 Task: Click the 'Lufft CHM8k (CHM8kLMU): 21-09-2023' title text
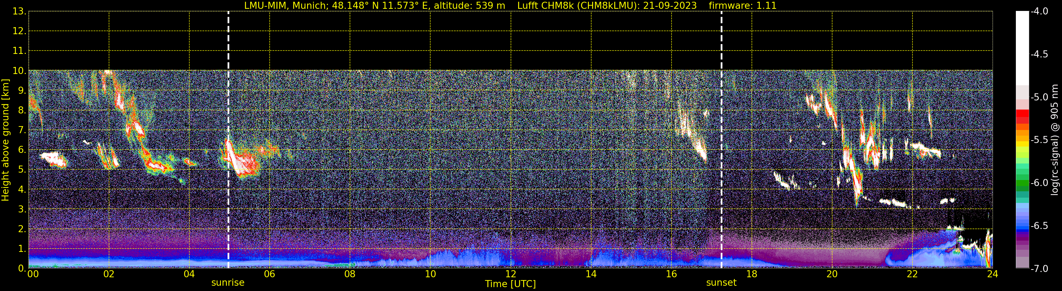coord(607,6)
